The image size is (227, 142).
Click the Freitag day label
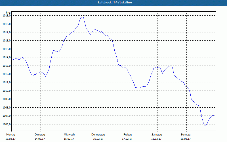(127, 135)
